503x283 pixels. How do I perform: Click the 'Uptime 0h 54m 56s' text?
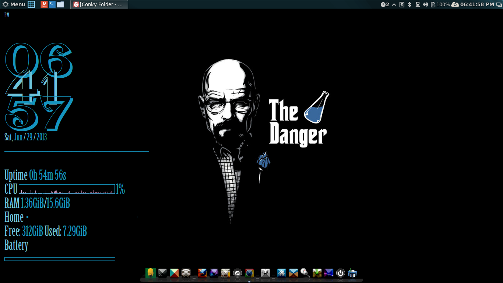tap(35, 175)
